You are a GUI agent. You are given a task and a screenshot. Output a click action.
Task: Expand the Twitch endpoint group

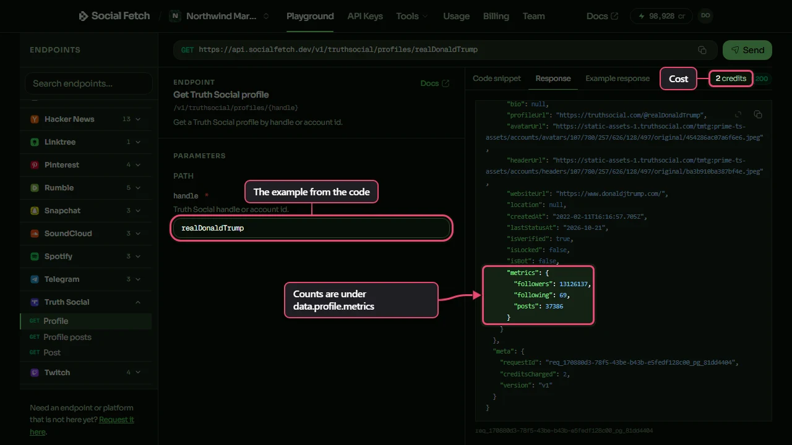coord(86,373)
